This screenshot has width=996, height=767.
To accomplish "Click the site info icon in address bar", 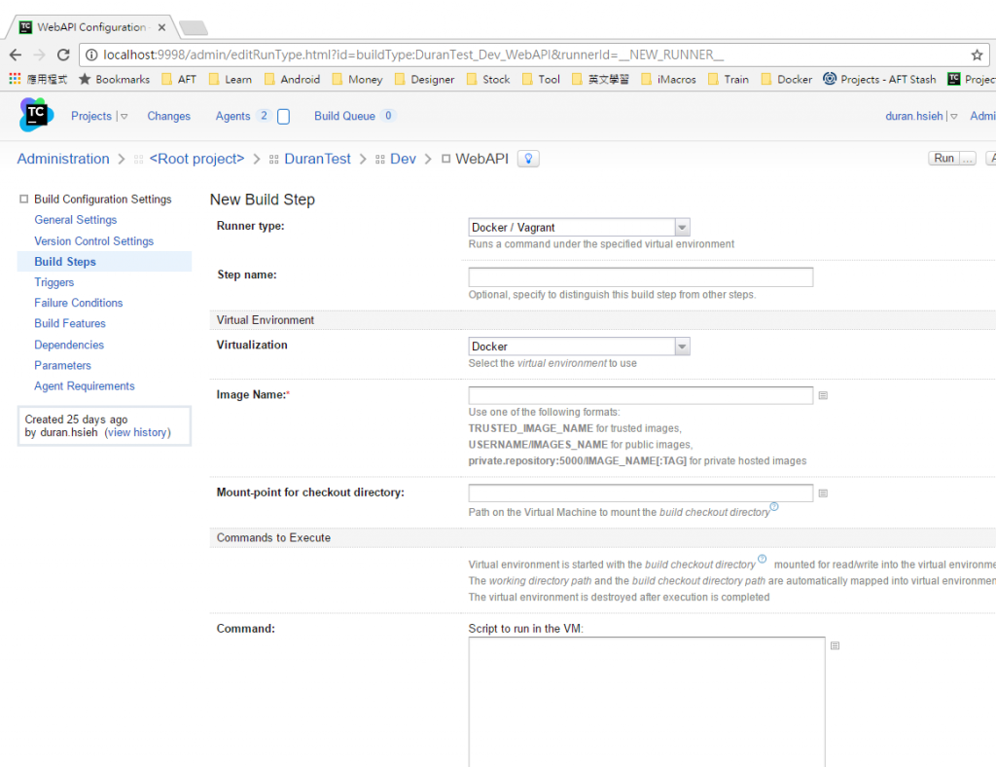I will 91,55.
